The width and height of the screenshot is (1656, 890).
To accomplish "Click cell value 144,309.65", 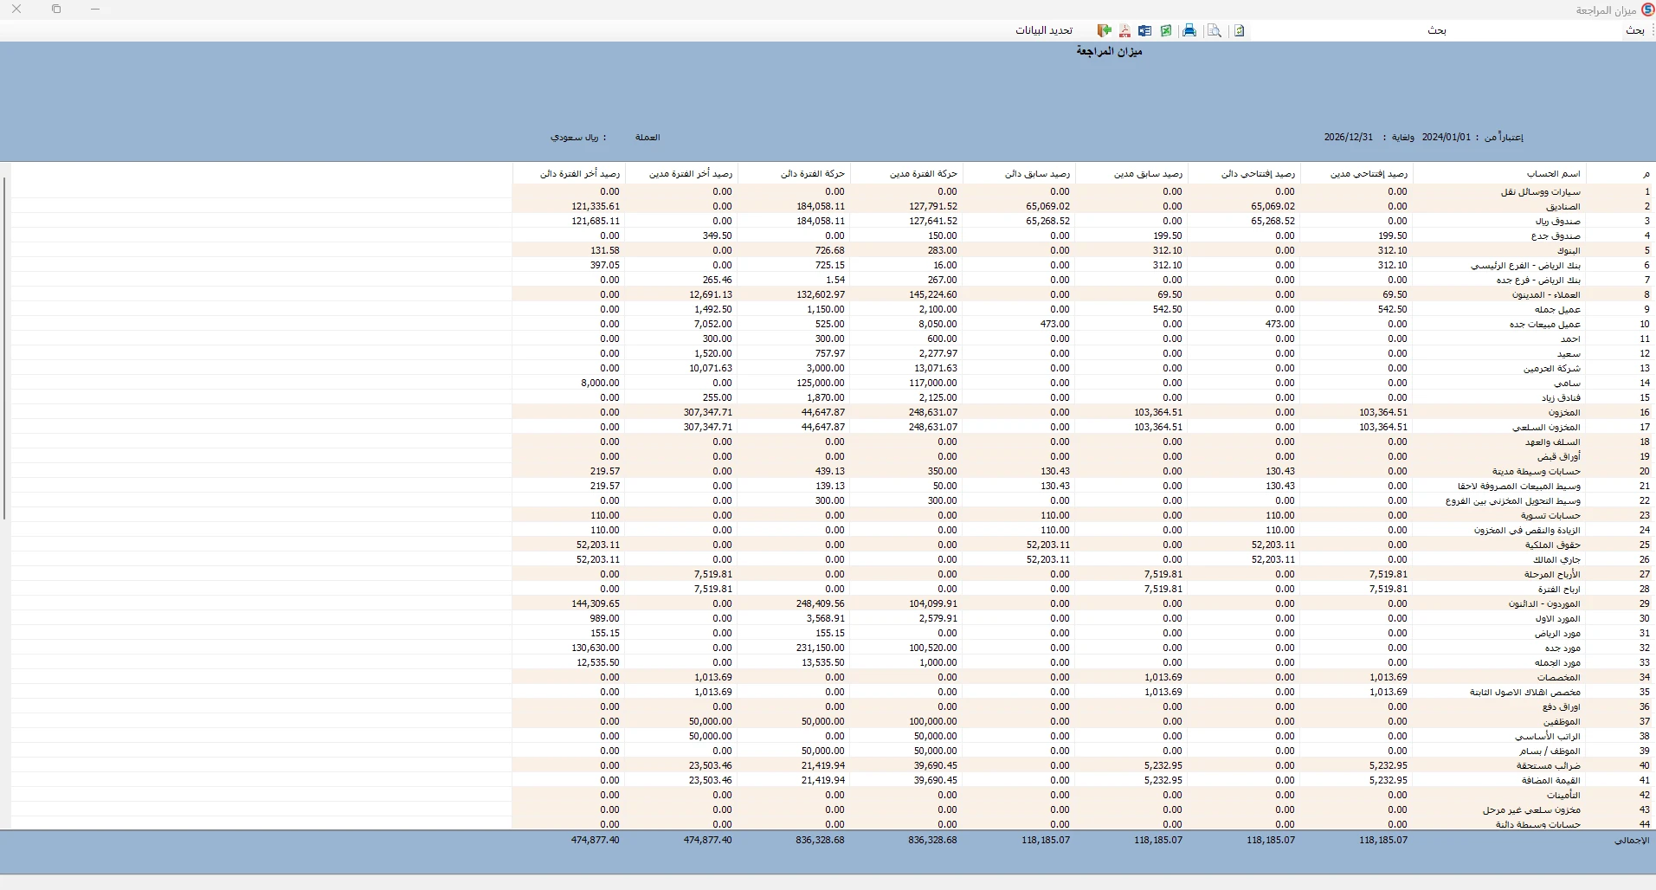I will (596, 603).
